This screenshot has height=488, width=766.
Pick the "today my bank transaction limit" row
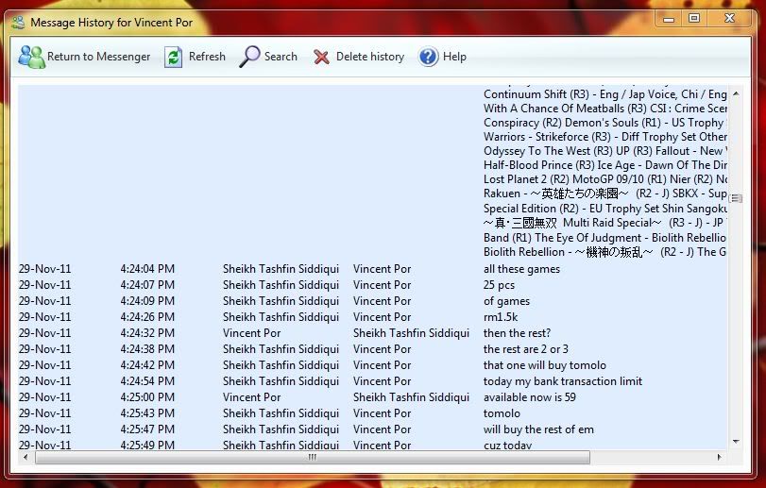[562, 381]
